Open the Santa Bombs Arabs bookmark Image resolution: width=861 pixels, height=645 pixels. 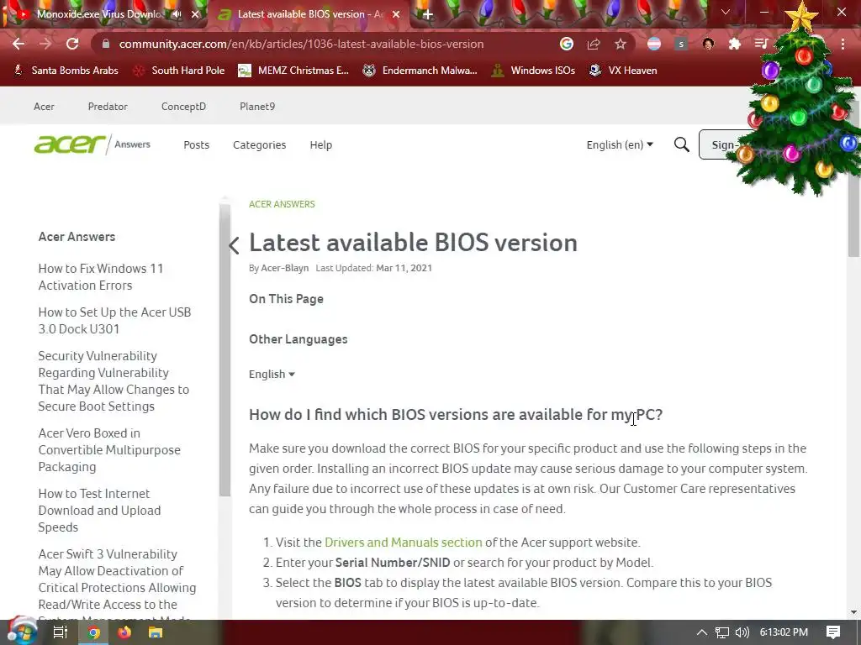click(66, 71)
